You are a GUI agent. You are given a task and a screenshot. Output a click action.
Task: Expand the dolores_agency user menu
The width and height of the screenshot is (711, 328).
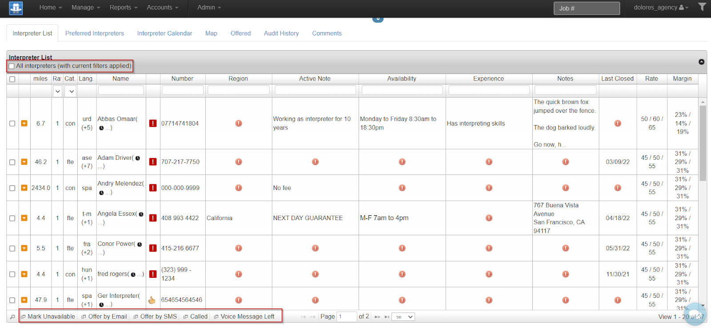[661, 8]
